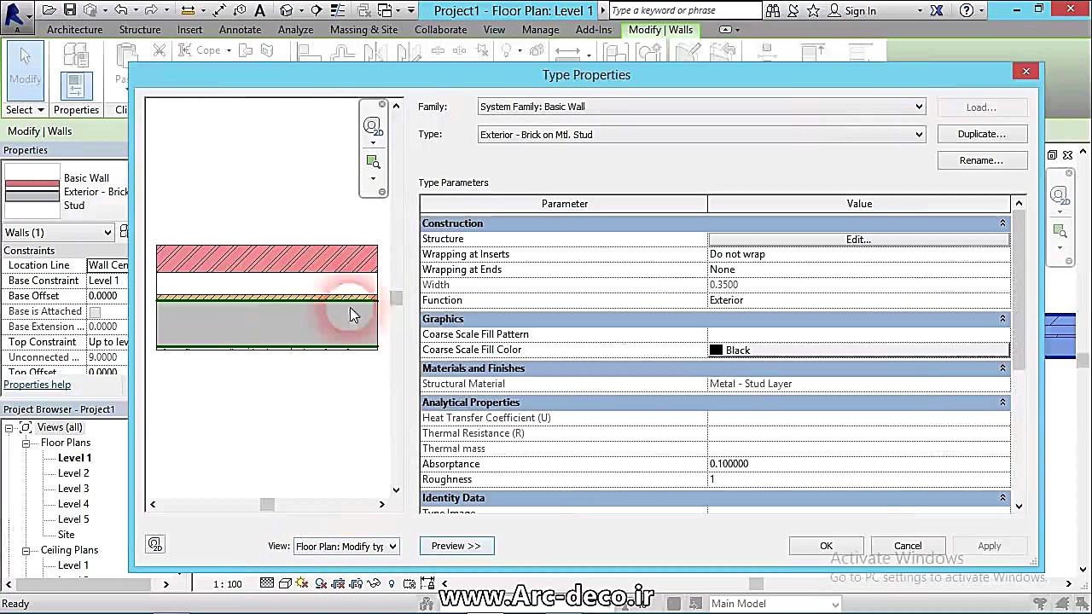The height and width of the screenshot is (614, 1092).
Task: Click Cancel in Type Properties dialog
Action: pyautogui.click(x=908, y=546)
